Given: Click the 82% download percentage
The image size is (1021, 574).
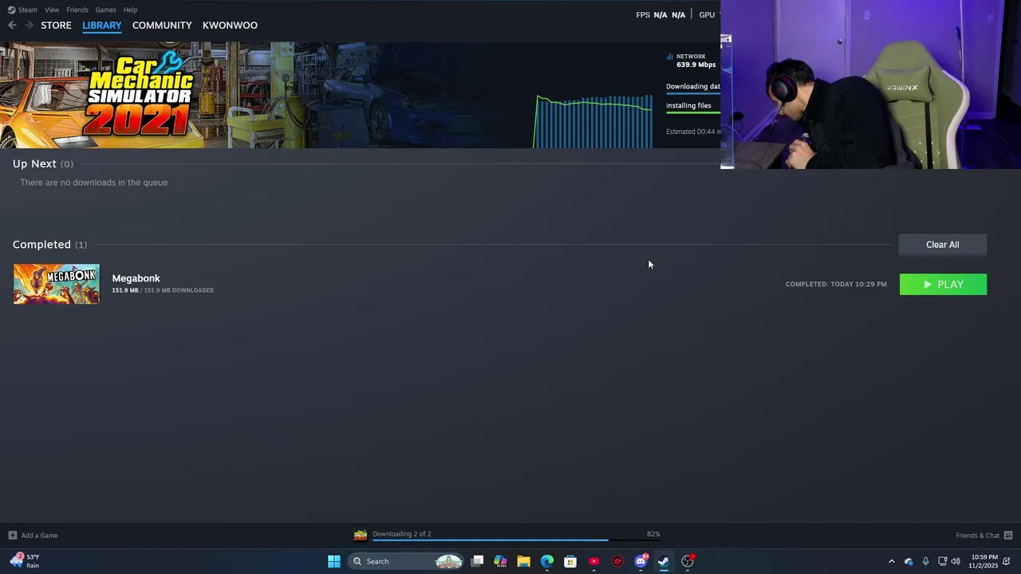Looking at the screenshot, I should [x=653, y=534].
